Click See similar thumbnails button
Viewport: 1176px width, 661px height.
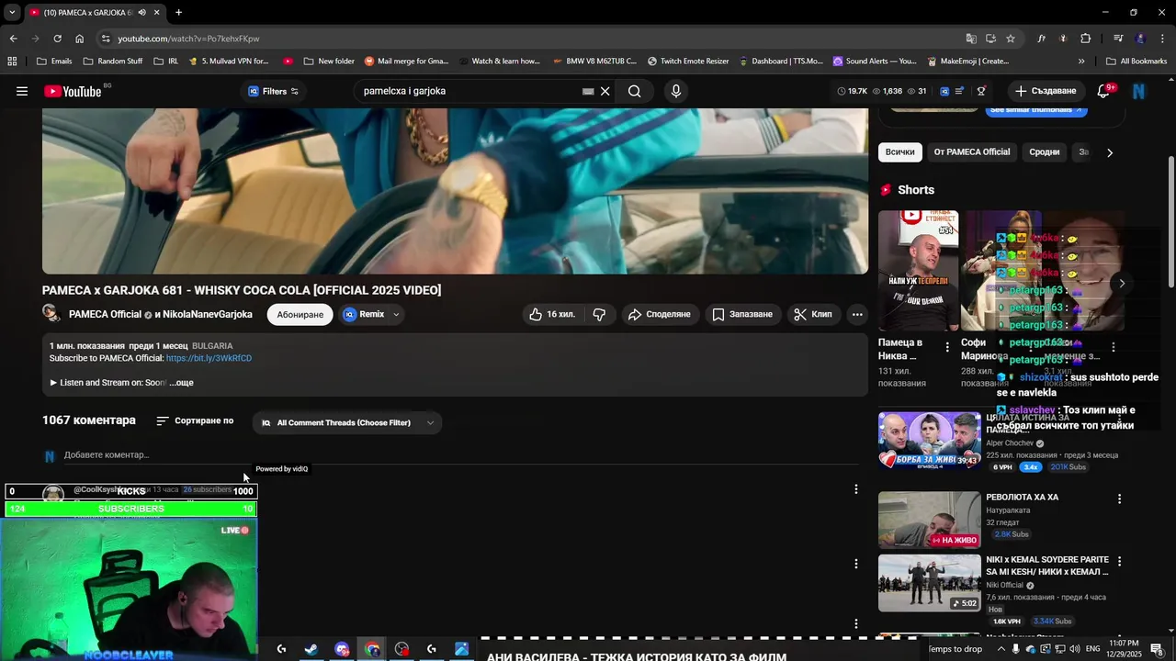click(1035, 110)
